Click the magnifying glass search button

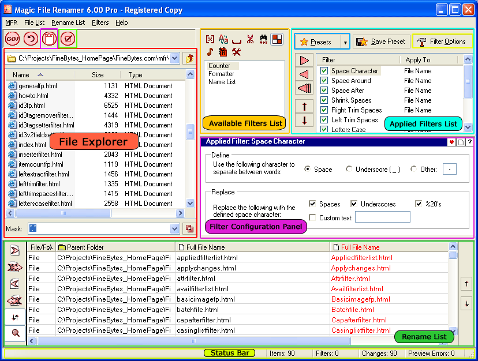[x=15, y=333]
